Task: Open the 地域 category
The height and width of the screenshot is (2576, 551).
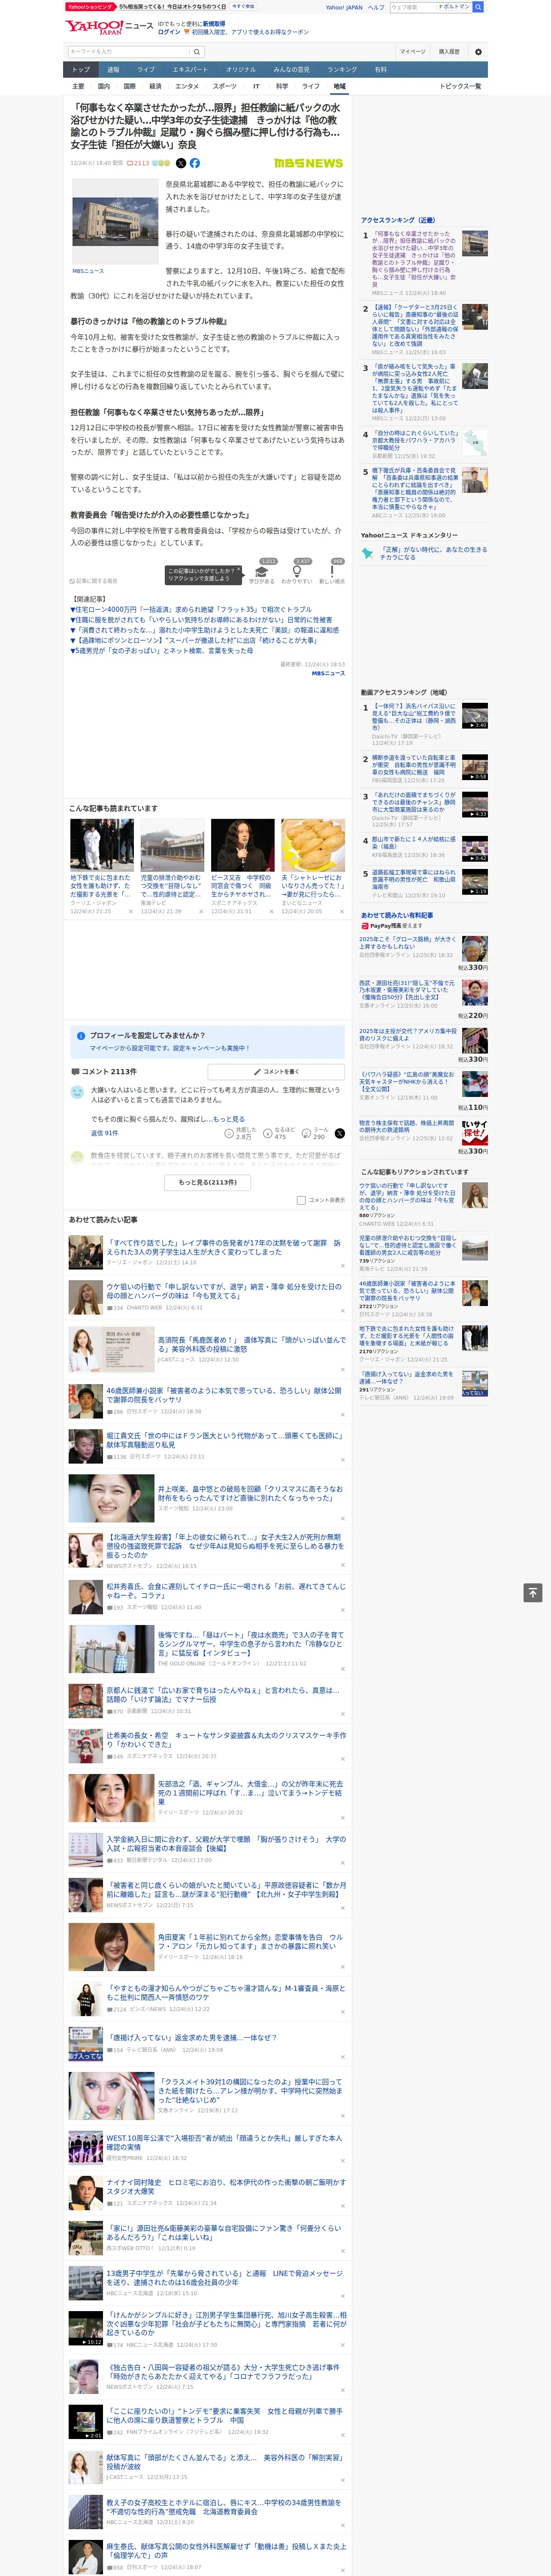Action: coord(339,86)
